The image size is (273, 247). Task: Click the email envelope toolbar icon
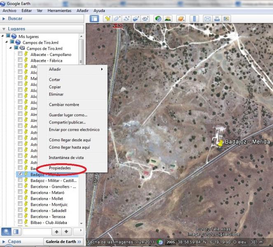208,19
